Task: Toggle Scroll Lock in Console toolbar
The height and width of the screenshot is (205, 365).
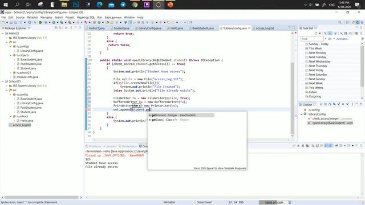Action: [x=317, y=146]
